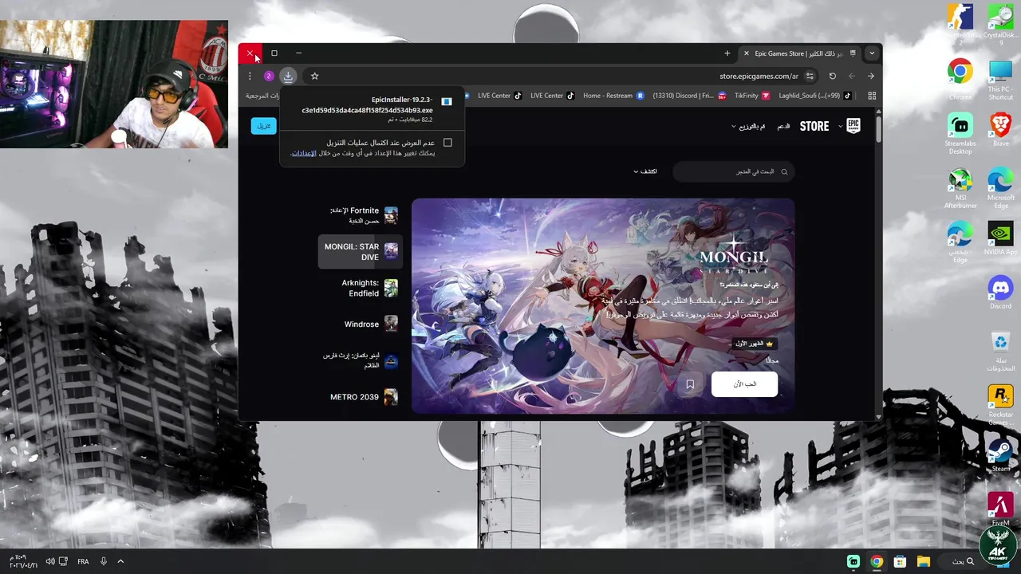Click the store search field
Image resolution: width=1021 pixels, height=574 pixels.
pos(733,171)
